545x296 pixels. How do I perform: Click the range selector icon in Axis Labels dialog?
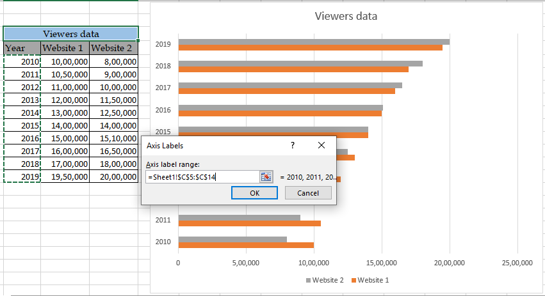(x=266, y=176)
